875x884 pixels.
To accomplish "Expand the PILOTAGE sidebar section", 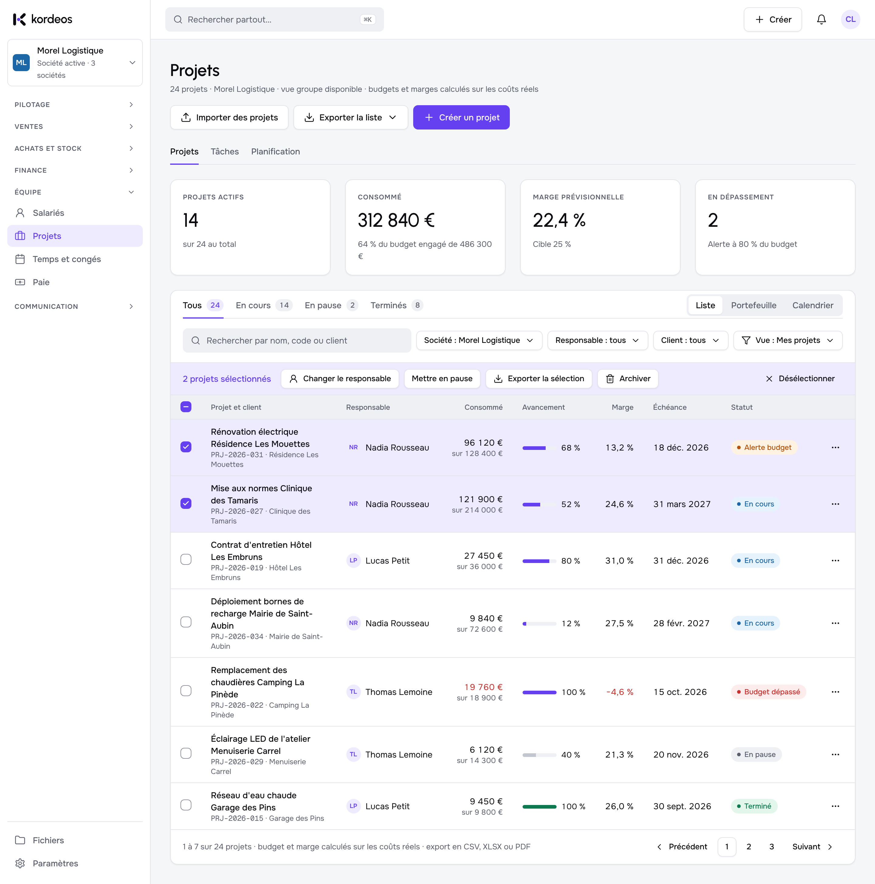I will pos(75,105).
